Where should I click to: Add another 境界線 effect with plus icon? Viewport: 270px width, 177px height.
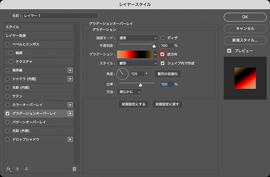pos(70,70)
